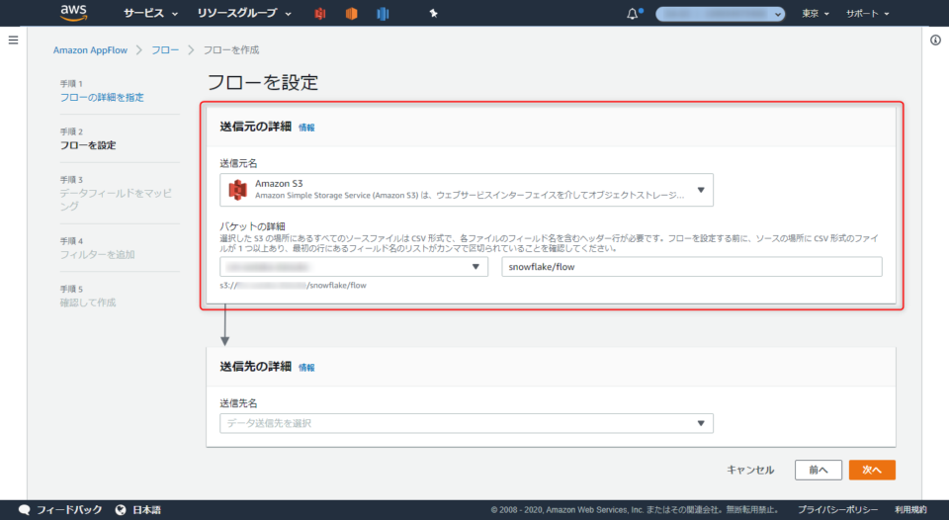Screen dimensions: 949x520
Task: Select step 4 フィルターを追加
Action: 98,255
